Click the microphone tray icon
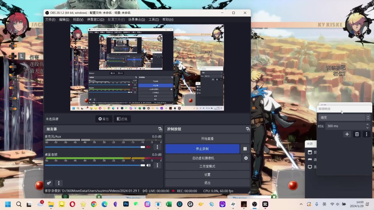The image size is (374, 210). tap(317, 204)
